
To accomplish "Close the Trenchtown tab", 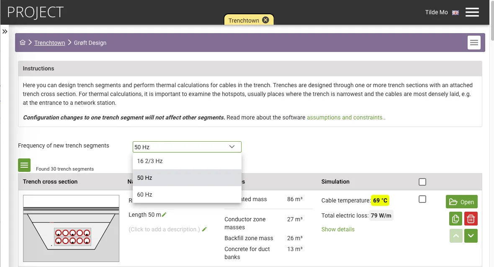I will (265, 20).
